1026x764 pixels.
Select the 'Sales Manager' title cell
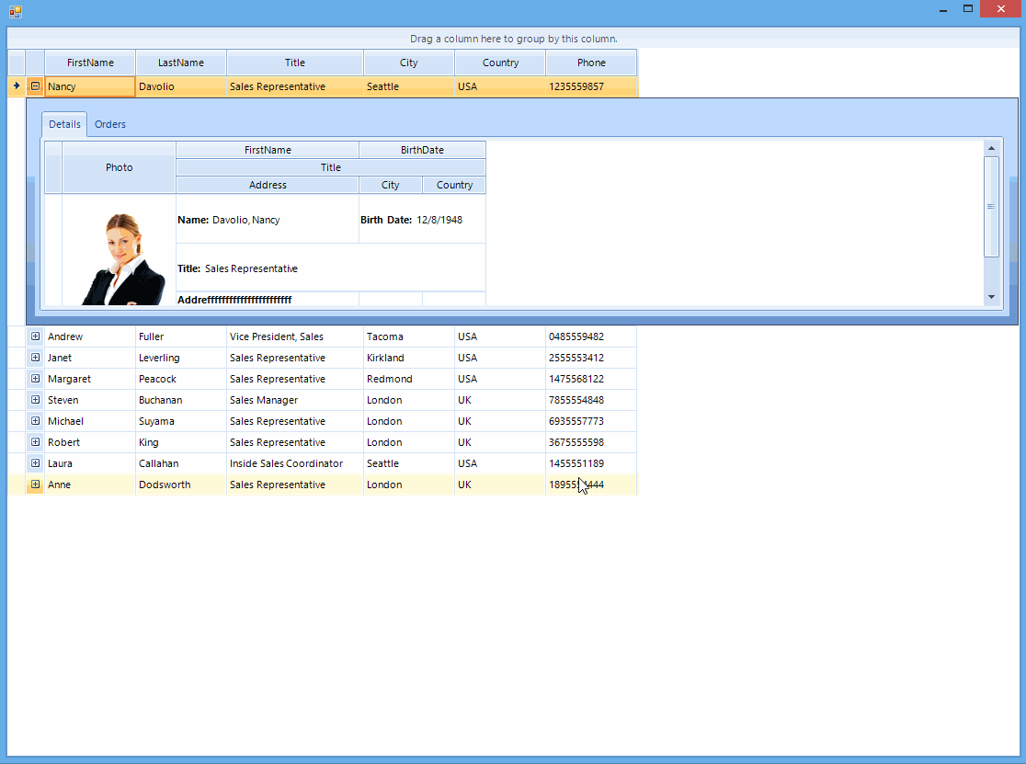(x=295, y=400)
